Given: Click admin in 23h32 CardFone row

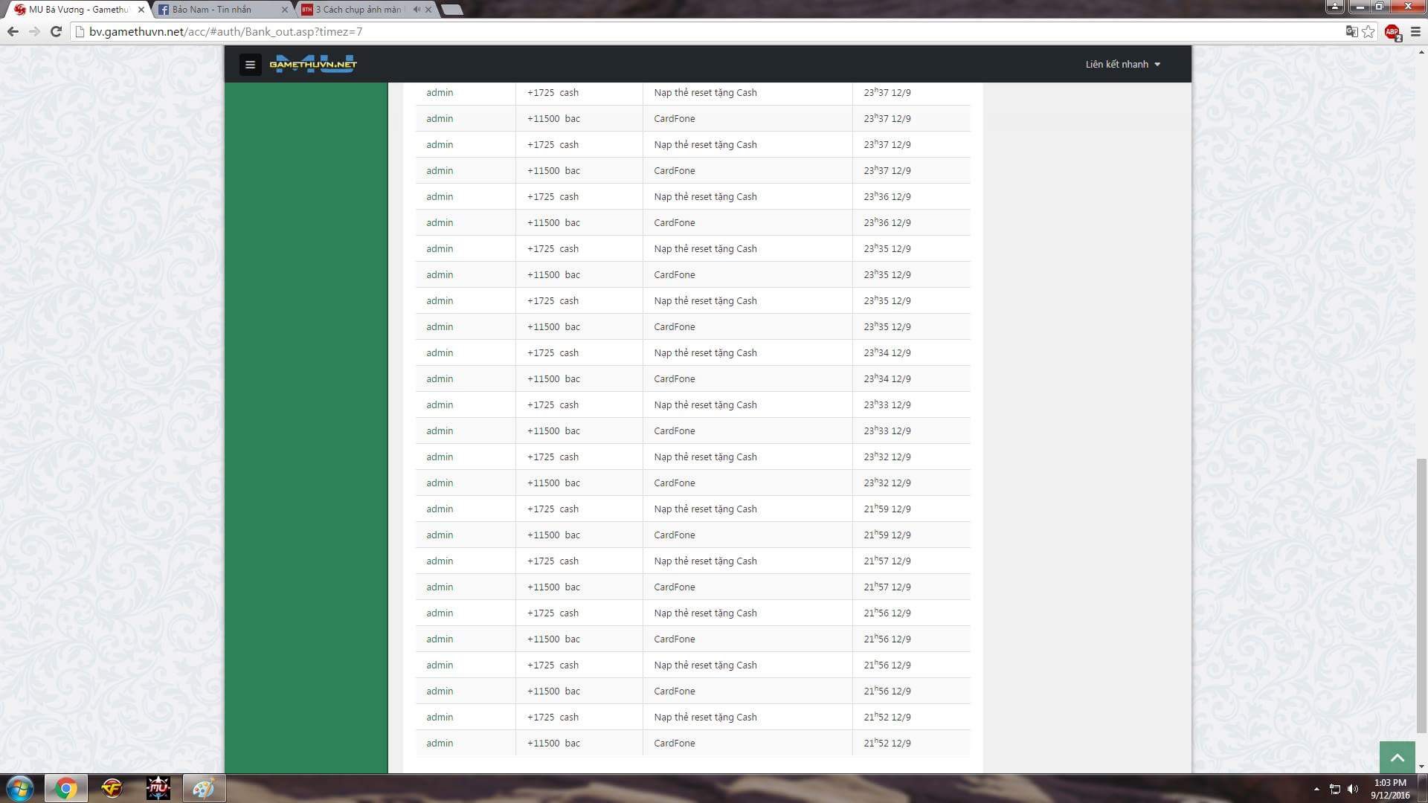Looking at the screenshot, I should [x=440, y=483].
